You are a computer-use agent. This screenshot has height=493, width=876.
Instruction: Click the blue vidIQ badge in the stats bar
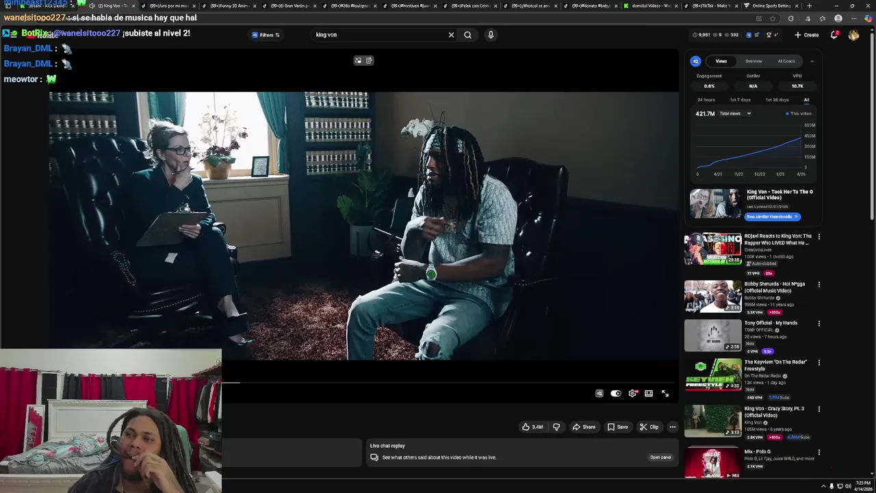[x=748, y=35]
